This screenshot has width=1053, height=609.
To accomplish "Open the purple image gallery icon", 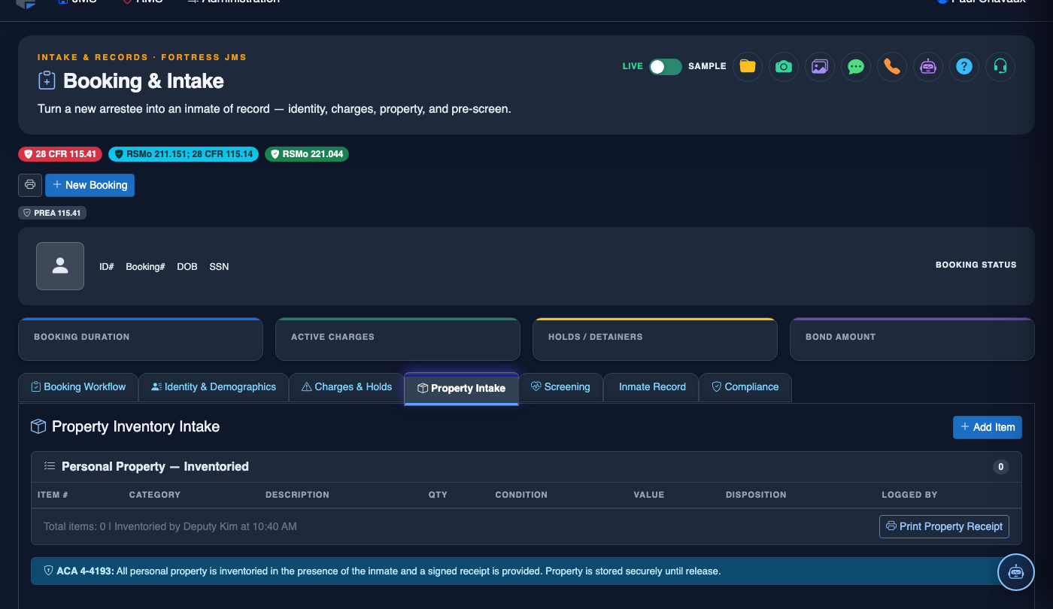I will 820,66.
